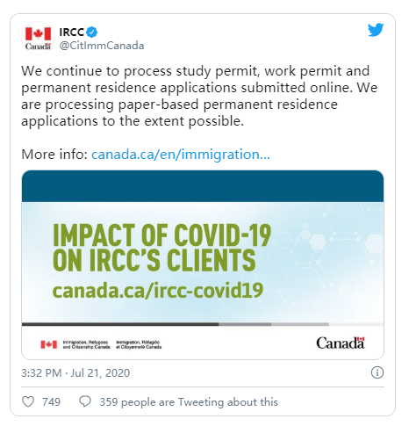Open the 3:32 PM Jul 21 timestamp
This screenshot has height=426, width=409.
(75, 373)
